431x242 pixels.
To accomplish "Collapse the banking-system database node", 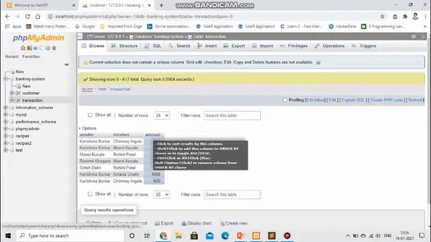I will click(x=5, y=79).
